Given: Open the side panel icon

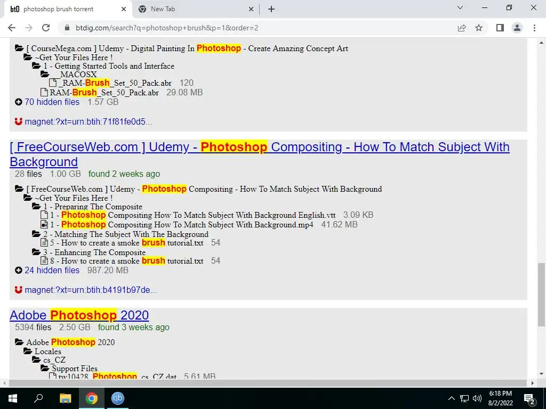Looking at the screenshot, I should coord(500,28).
